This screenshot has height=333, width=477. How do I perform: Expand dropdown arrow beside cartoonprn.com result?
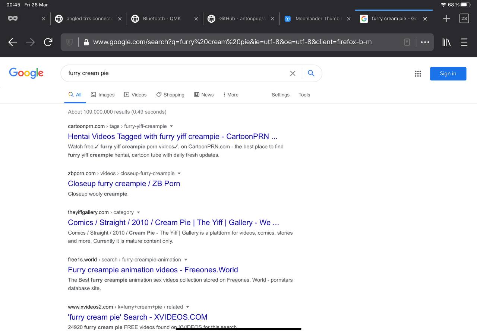click(x=171, y=126)
